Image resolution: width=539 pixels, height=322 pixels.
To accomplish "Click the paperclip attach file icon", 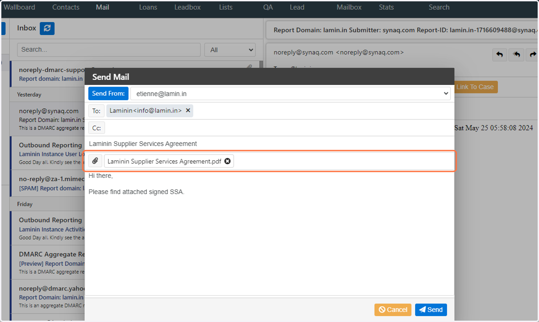I will [95, 161].
